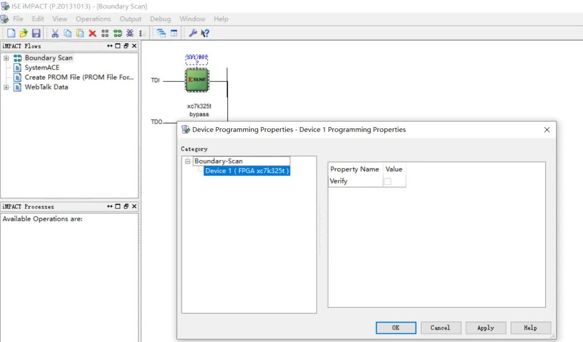
Task: Open the File menu
Action: click(18, 19)
